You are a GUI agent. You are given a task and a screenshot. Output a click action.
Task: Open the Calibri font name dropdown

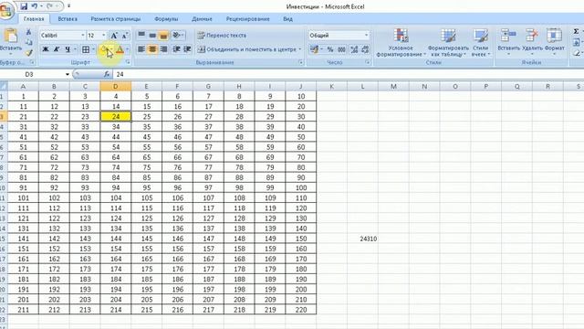pyautogui.click(x=83, y=36)
